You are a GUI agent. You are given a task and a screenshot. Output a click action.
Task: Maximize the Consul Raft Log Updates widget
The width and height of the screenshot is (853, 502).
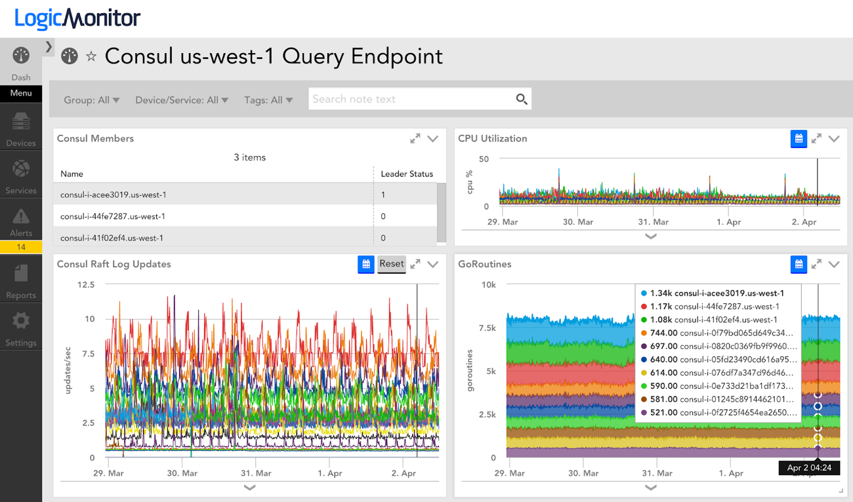(x=415, y=264)
